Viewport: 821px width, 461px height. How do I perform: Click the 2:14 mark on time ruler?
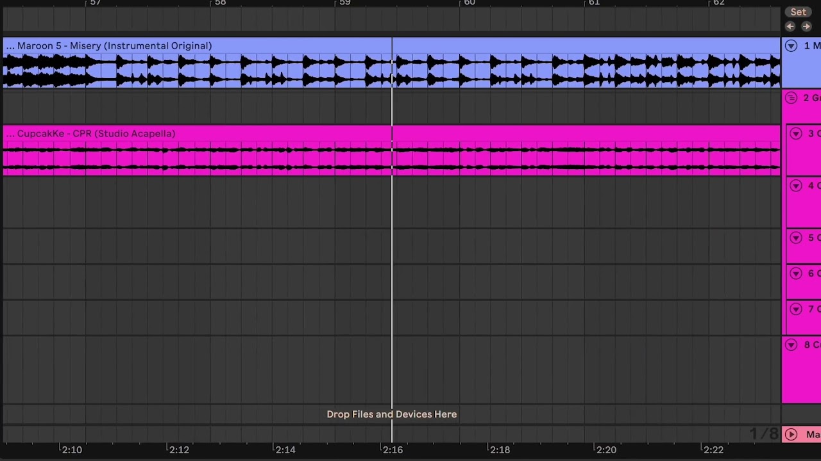[285, 450]
